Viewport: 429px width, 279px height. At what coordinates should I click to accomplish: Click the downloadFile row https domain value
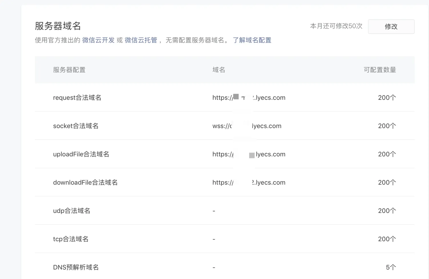point(249,183)
